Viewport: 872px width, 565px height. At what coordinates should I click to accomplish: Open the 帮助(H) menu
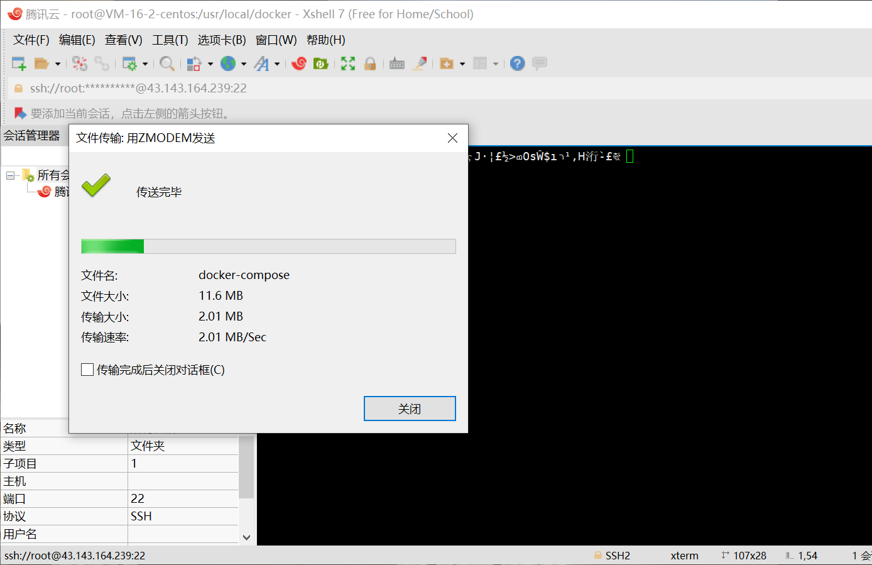(326, 40)
